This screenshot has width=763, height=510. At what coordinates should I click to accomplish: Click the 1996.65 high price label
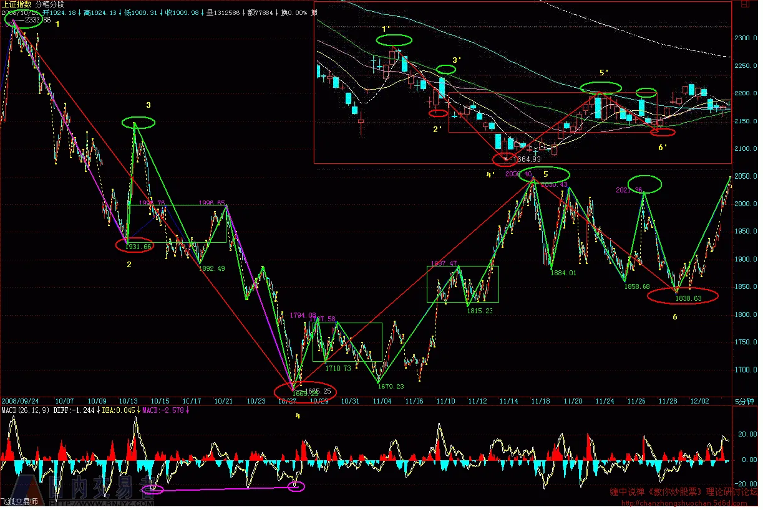point(211,202)
